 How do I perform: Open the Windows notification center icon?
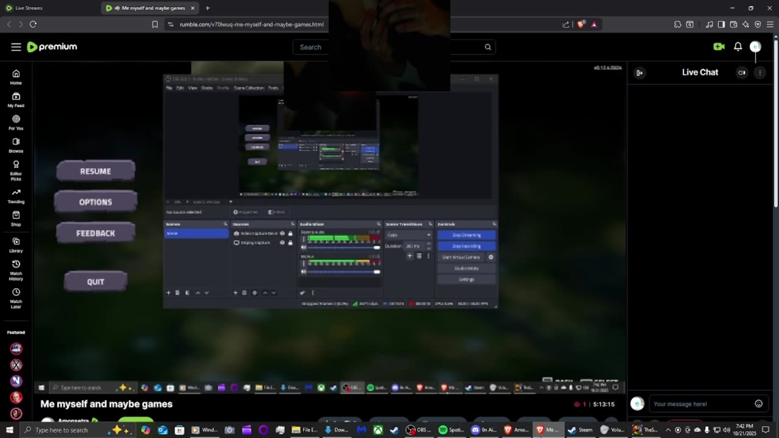click(766, 430)
